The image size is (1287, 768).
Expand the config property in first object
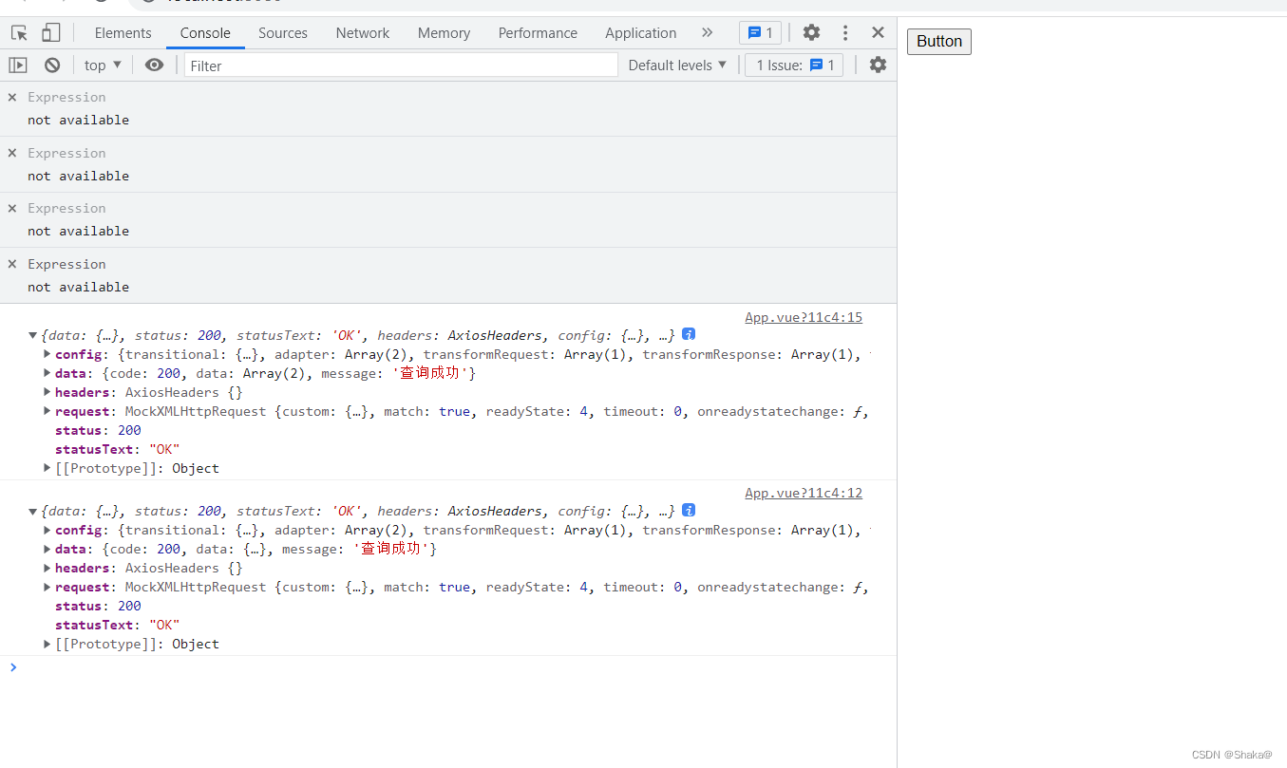tap(47, 354)
